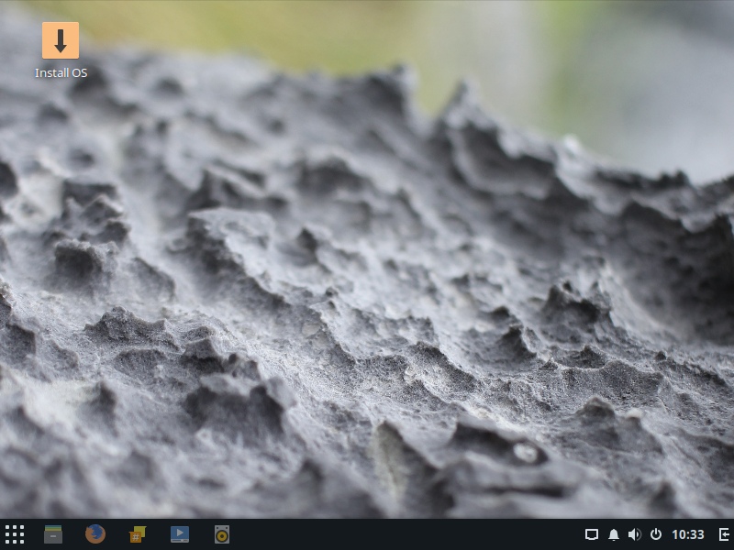Image resolution: width=734 pixels, height=550 pixels.
Task: Expand the sound popover from the tray
Action: pos(635,534)
